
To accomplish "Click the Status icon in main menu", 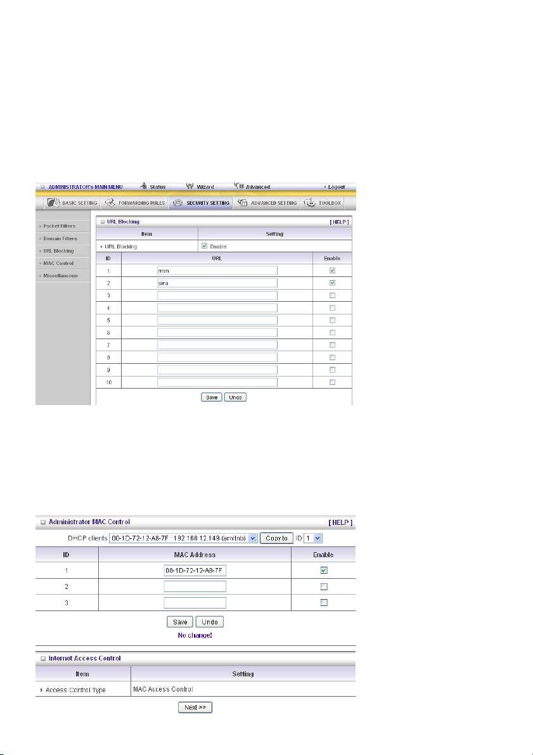I will 144,187.
